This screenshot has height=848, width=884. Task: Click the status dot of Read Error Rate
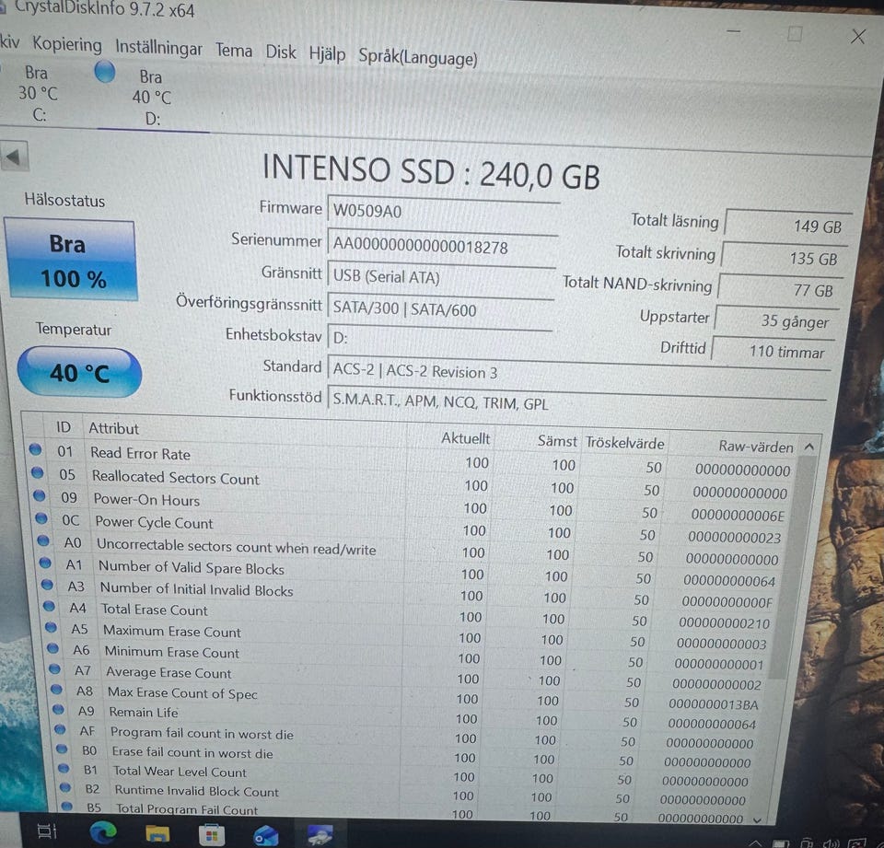pos(35,449)
